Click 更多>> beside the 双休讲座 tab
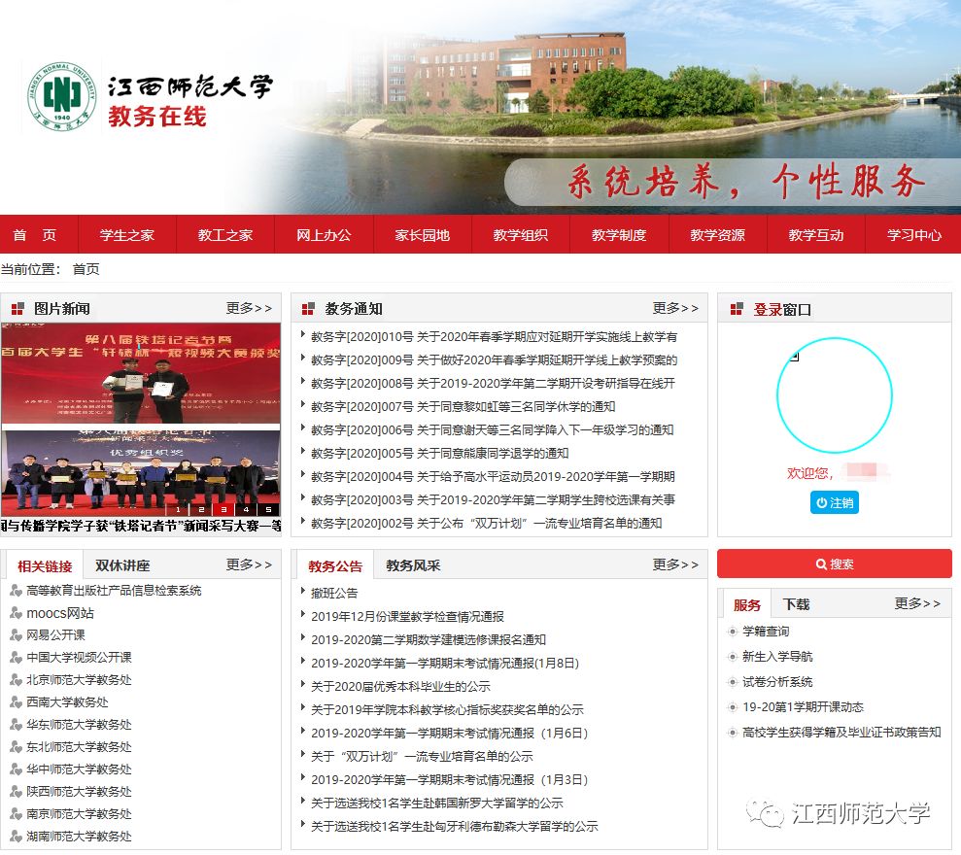This screenshot has height=855, width=961. pyautogui.click(x=249, y=564)
